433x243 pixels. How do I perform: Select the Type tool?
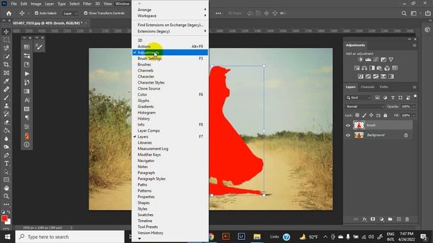6,163
